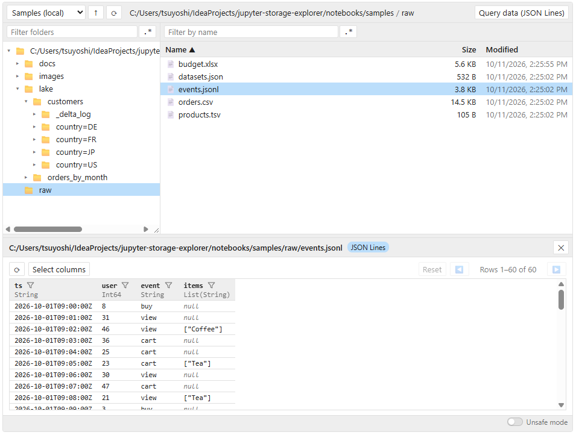Image resolution: width=576 pixels, height=435 pixels.
Task: Click the folder tree horizontal scrollbar thumb
Action: [x=48, y=230]
